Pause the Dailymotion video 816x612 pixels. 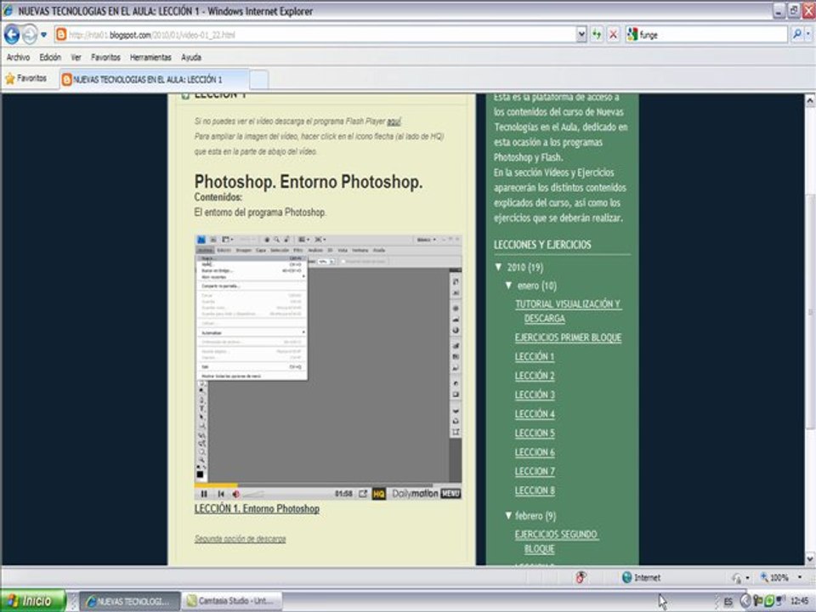(x=204, y=494)
